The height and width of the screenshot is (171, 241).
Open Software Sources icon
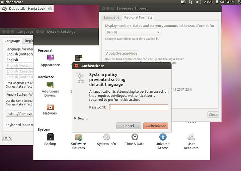(x=79, y=137)
